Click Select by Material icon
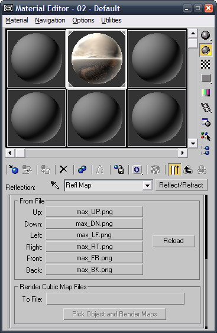This screenshot has width=217, height=333. (x=206, y=136)
